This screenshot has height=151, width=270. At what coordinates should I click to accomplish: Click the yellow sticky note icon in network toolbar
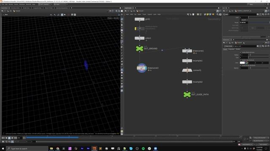208,15
